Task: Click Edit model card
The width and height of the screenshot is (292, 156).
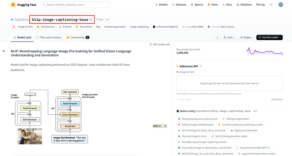Action: 159,44
